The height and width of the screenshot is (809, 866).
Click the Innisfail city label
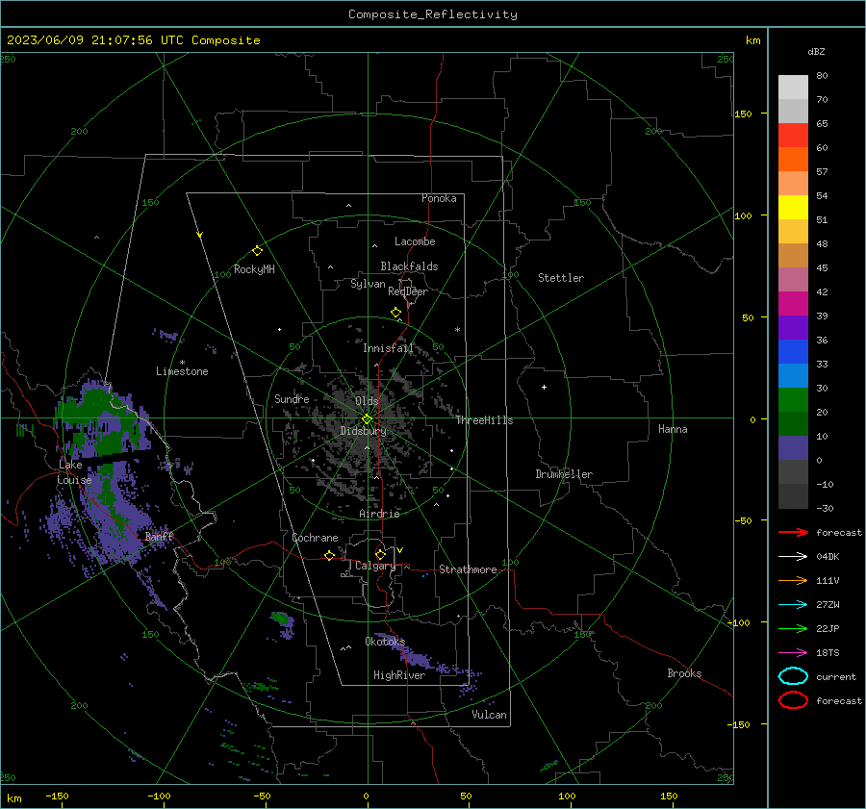388,348
